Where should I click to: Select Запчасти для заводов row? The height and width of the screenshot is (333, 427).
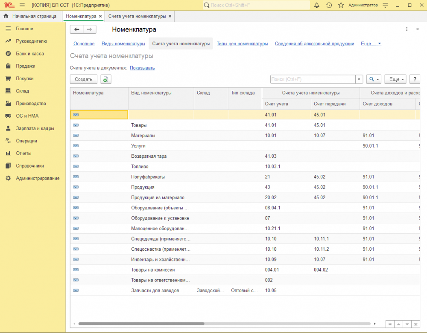pyautogui.click(x=245, y=291)
